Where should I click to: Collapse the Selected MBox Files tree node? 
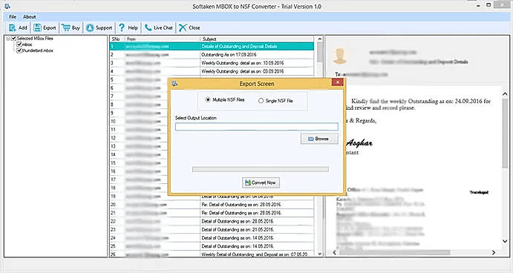(x=8, y=39)
